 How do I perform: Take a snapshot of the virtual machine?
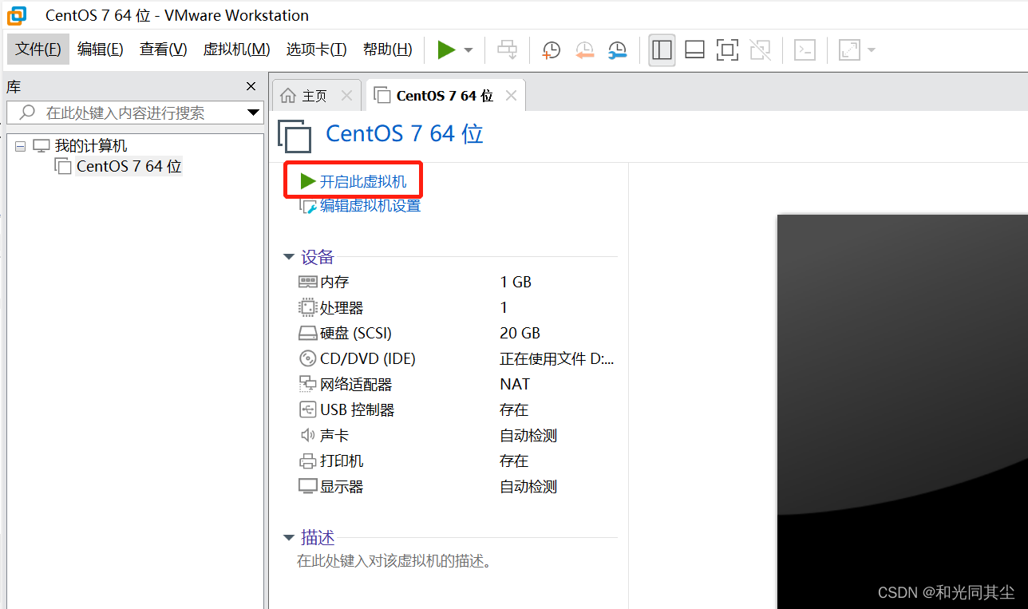coord(551,50)
